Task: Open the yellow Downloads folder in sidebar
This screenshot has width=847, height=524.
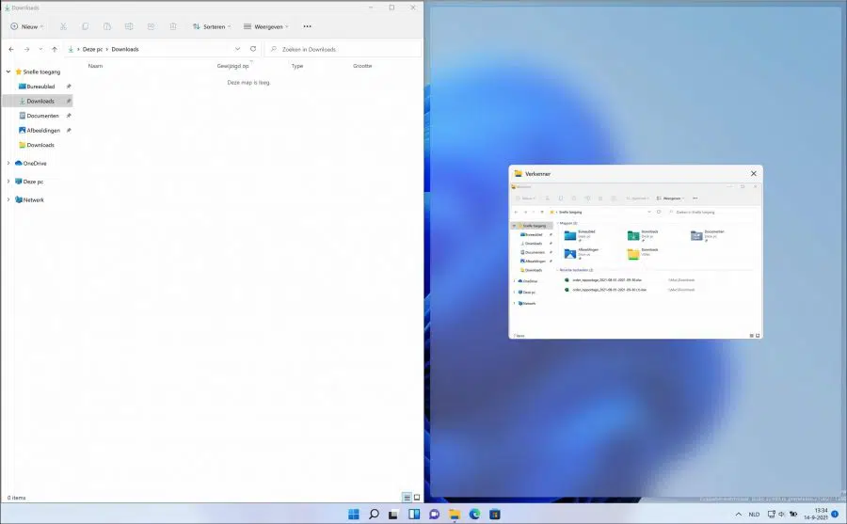Action: [40, 145]
